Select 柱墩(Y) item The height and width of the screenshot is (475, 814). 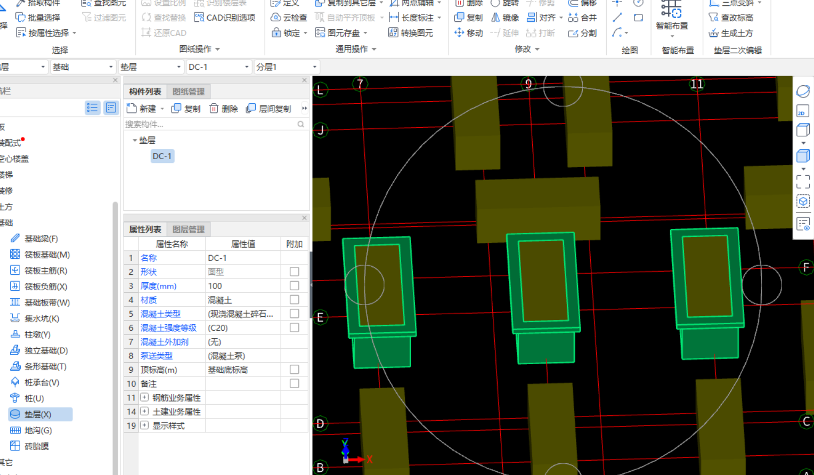tap(30, 334)
